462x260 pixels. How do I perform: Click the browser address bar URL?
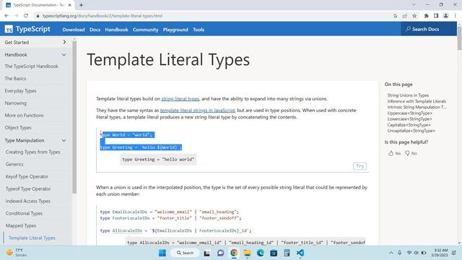(103, 16)
